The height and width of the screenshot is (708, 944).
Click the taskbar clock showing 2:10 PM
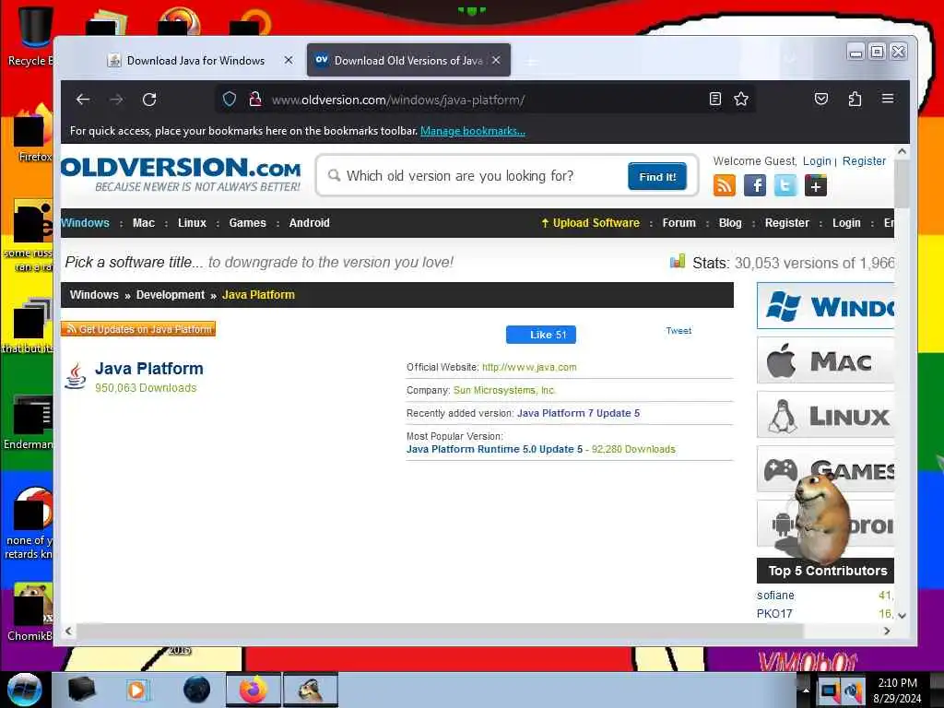click(x=897, y=690)
